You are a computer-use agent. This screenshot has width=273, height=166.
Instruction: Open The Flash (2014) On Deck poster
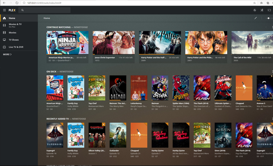[202, 88]
